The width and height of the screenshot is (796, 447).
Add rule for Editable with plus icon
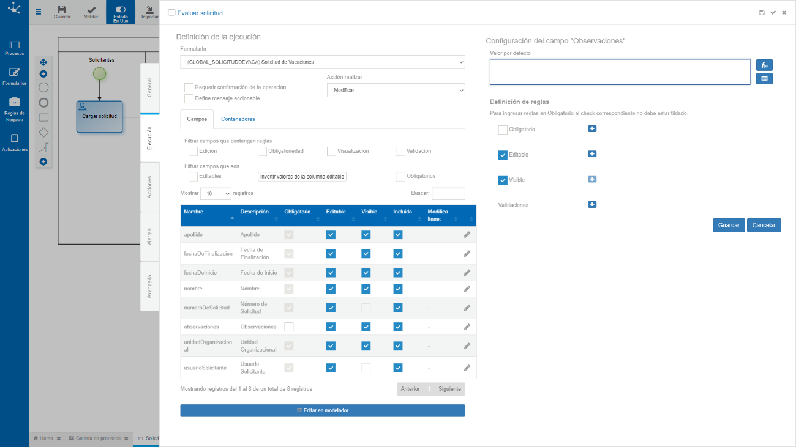point(592,154)
